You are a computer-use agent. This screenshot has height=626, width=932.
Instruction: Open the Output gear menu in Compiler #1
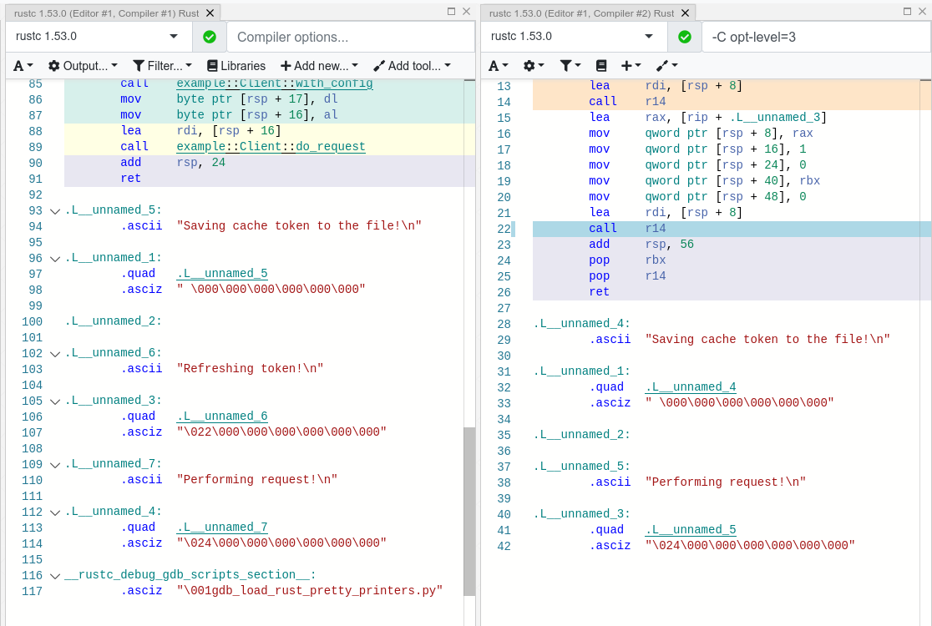(x=84, y=65)
